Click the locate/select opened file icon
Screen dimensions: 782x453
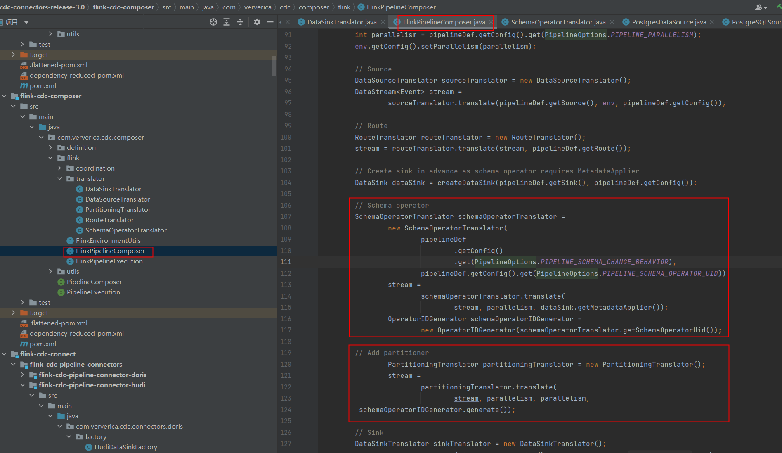tap(213, 22)
